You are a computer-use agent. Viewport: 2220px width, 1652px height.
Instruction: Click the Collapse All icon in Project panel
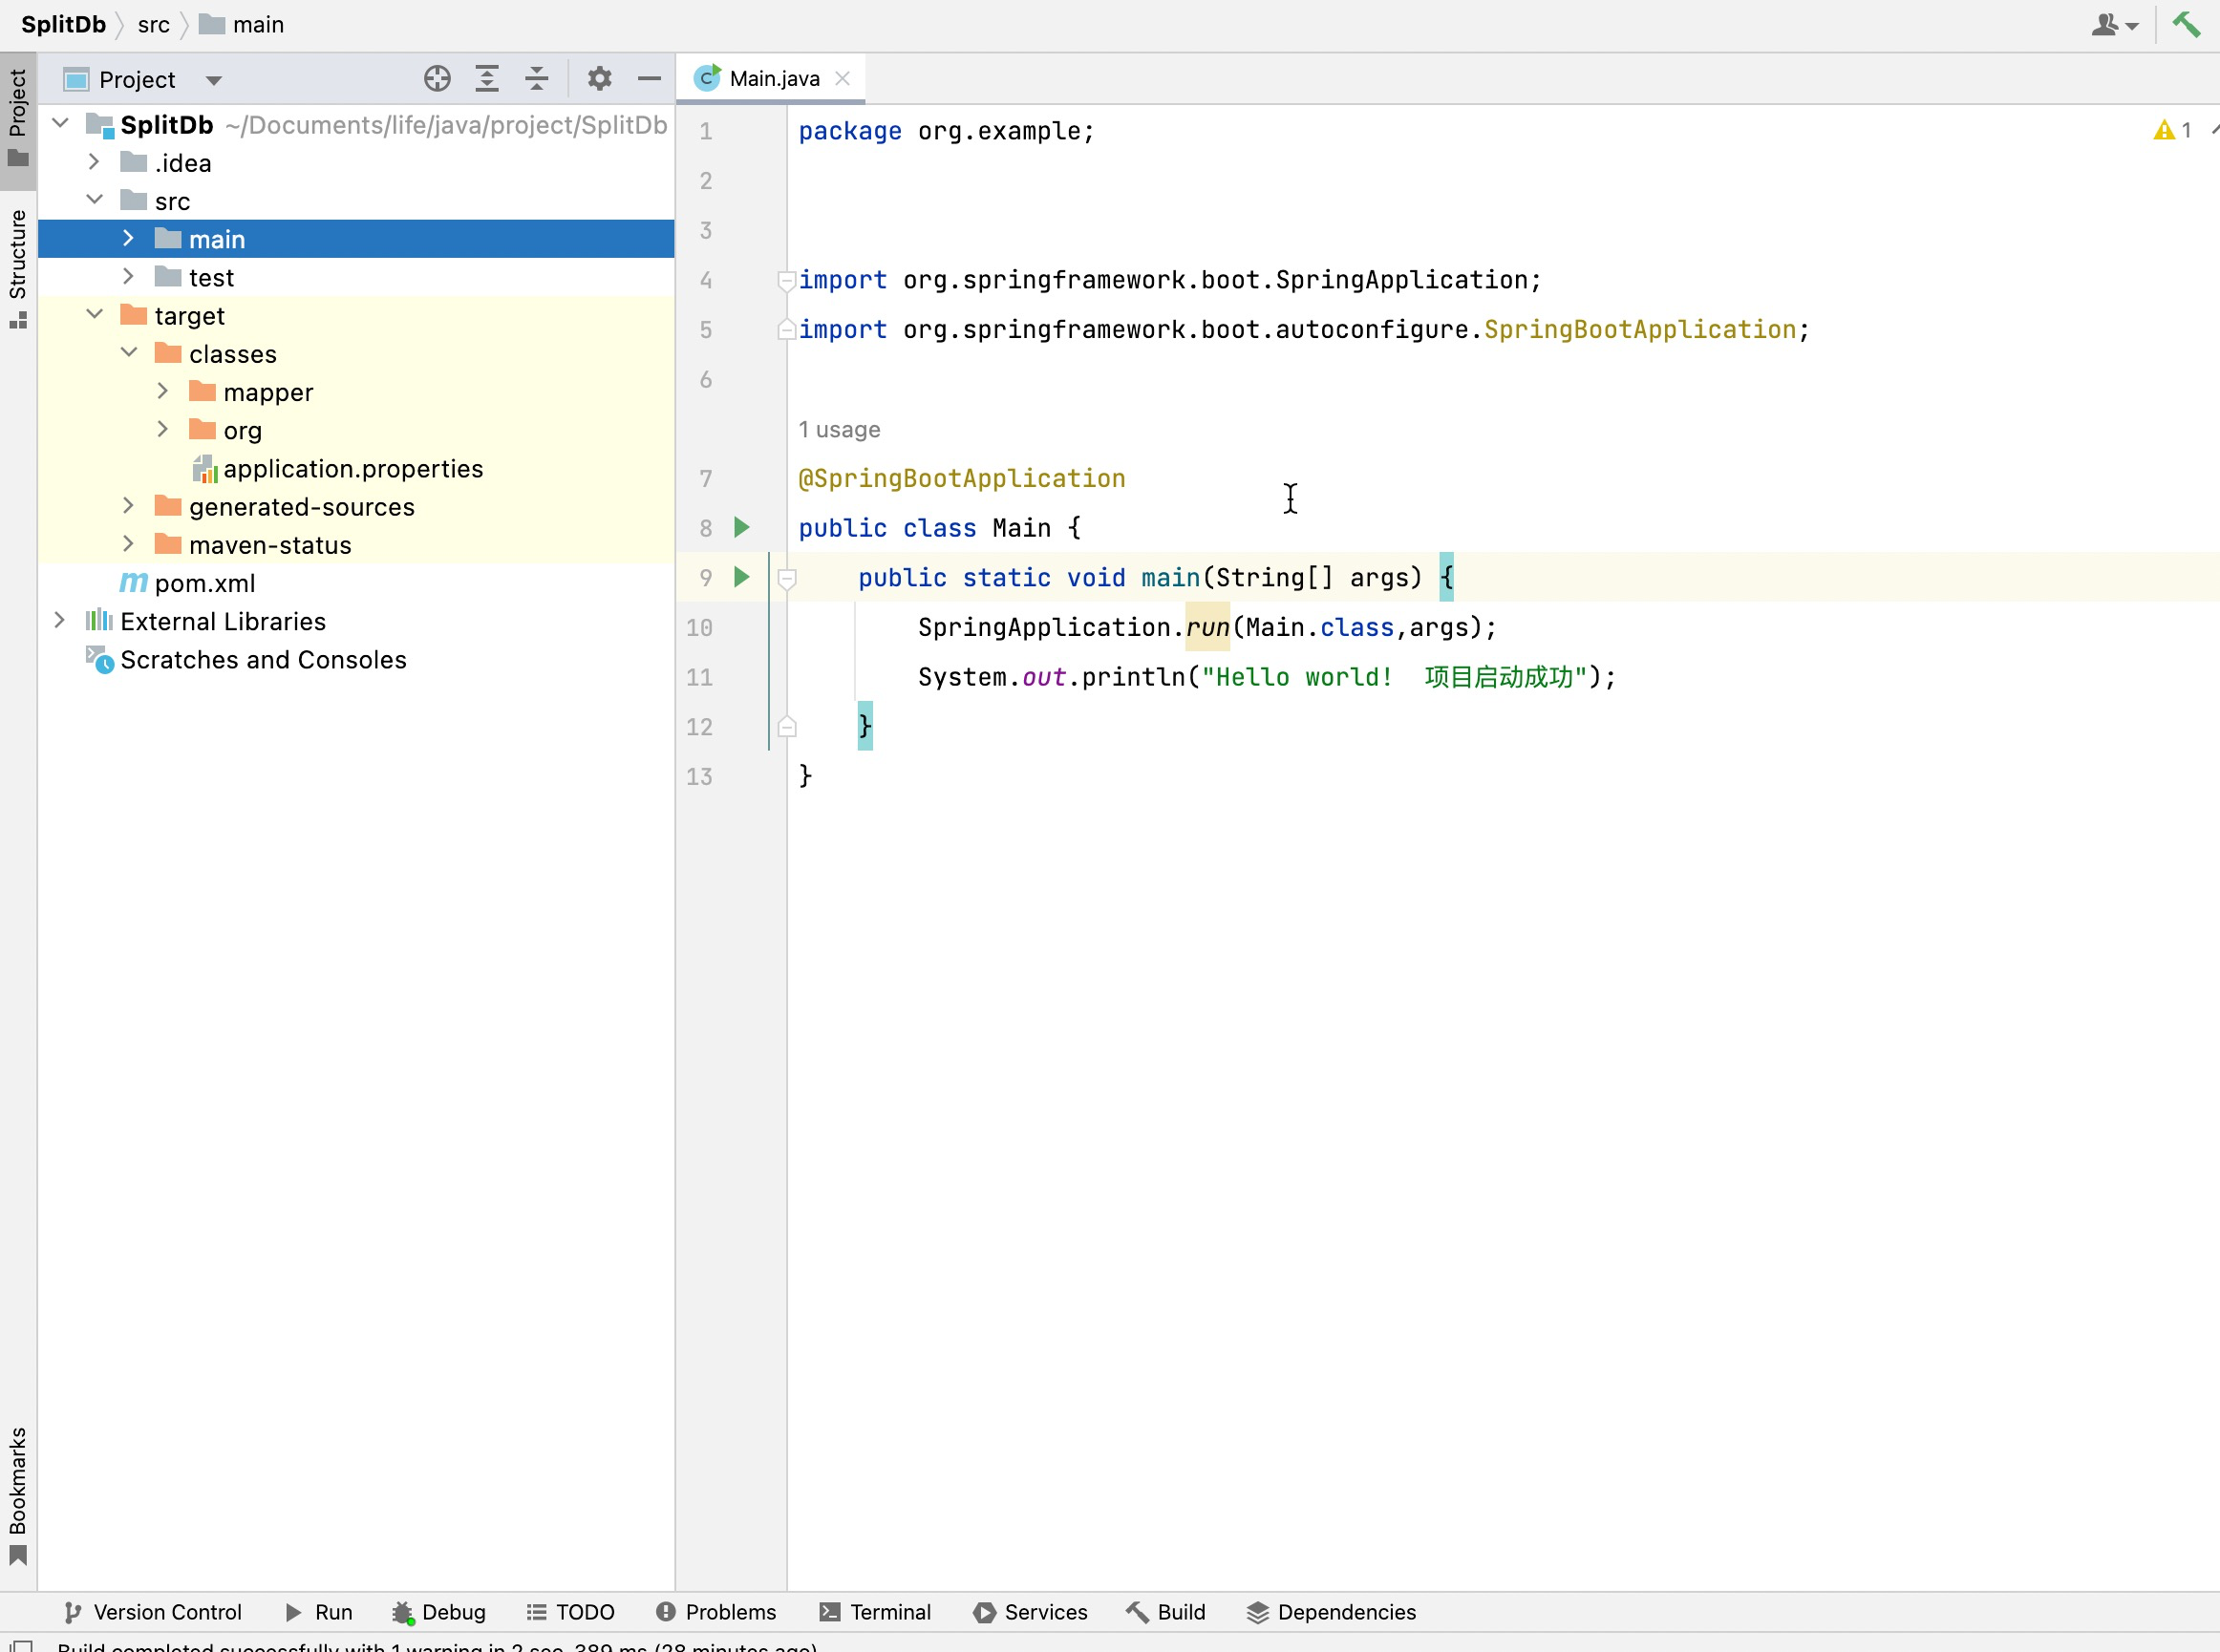pyautogui.click(x=537, y=79)
